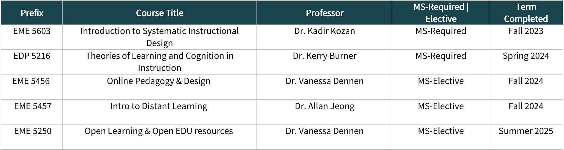Click Theories of Learning and Cognition title
564x150 pixels.
(159, 62)
